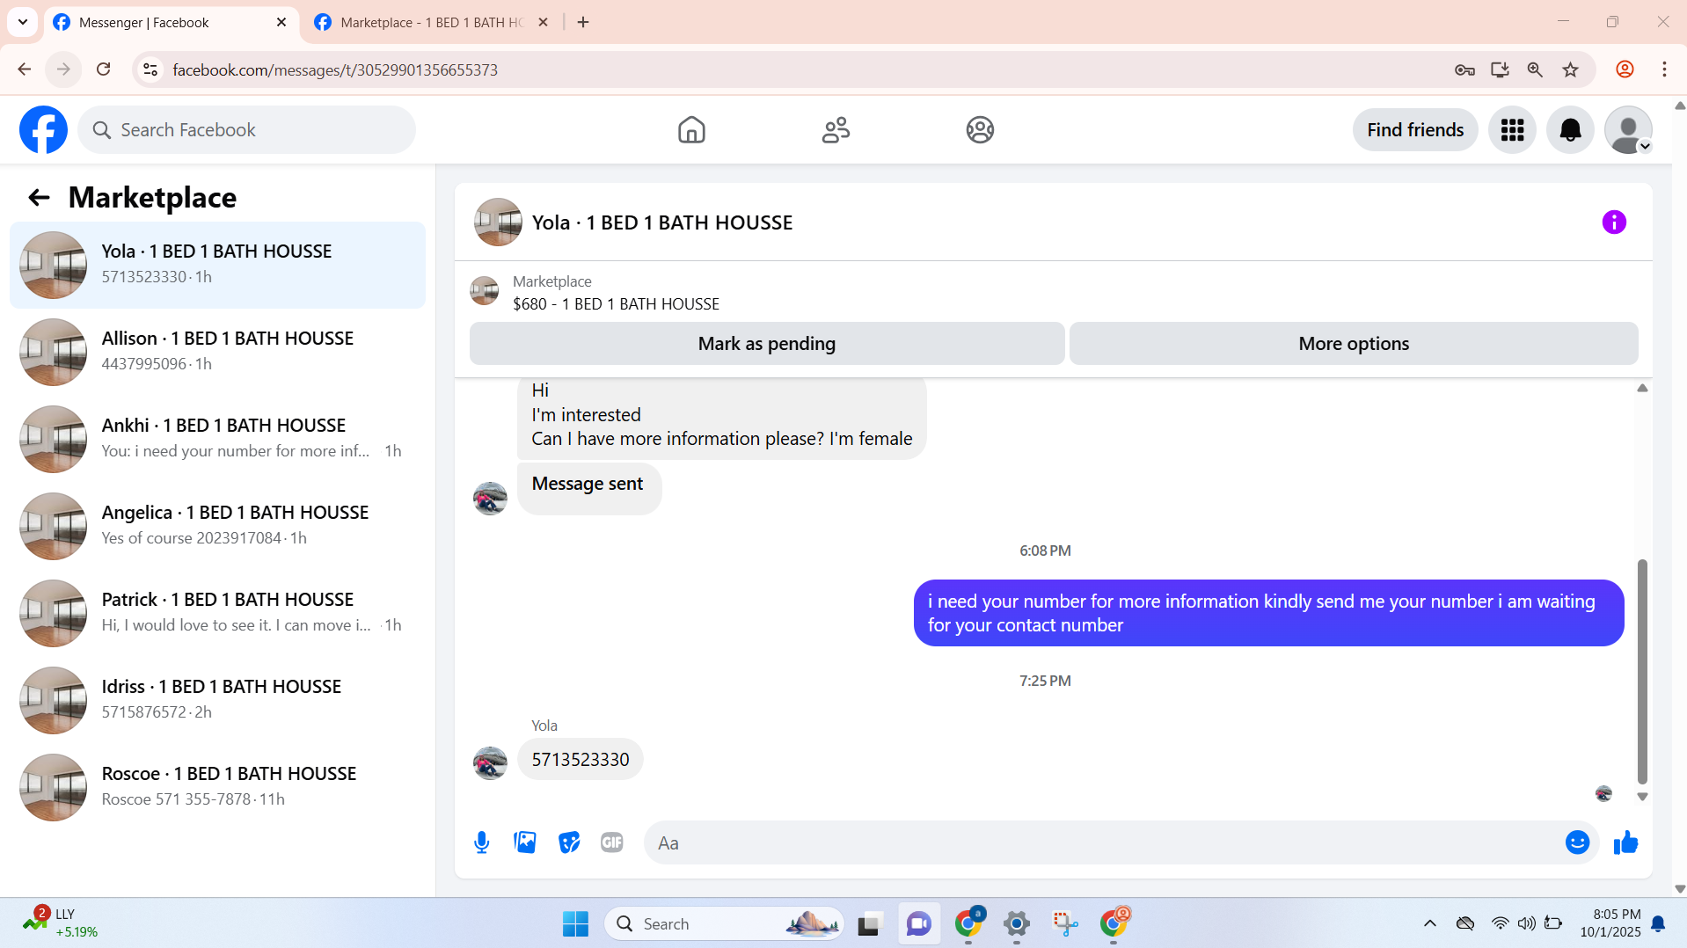Click the Find friends button
This screenshot has height=948, width=1687.
(1414, 130)
